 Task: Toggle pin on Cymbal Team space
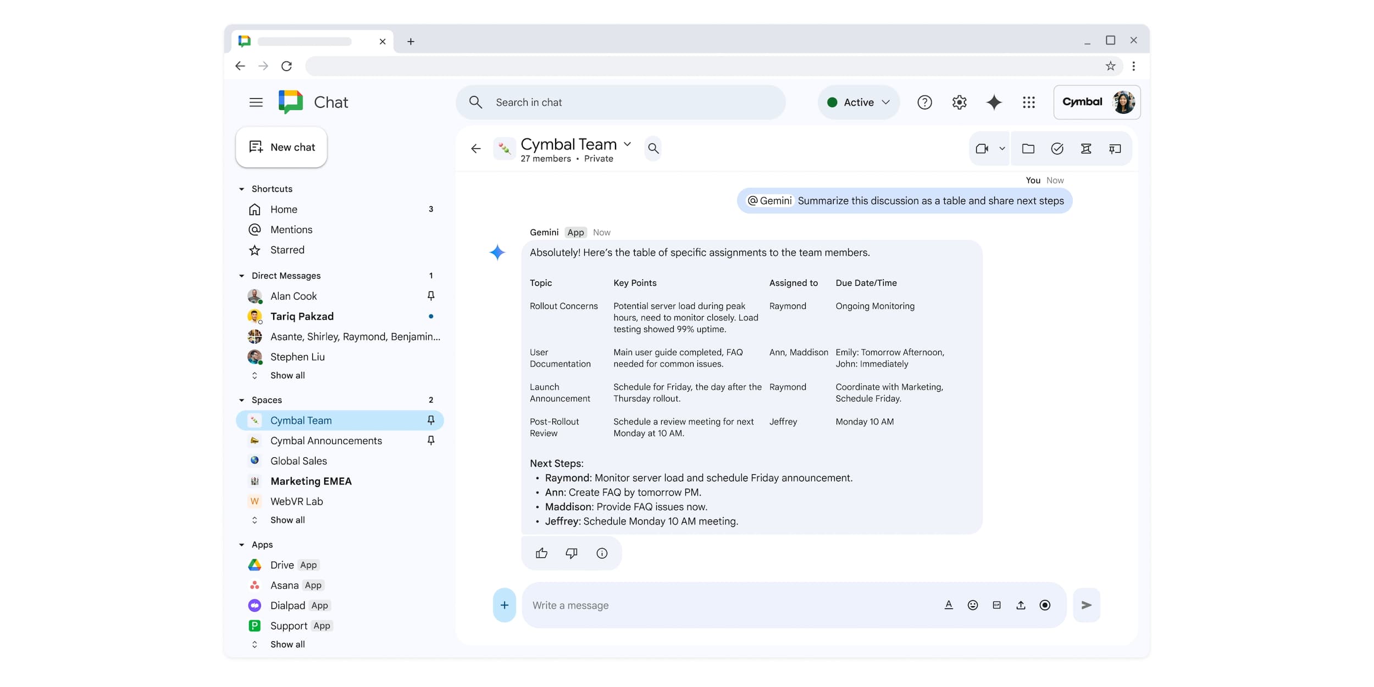[431, 420]
